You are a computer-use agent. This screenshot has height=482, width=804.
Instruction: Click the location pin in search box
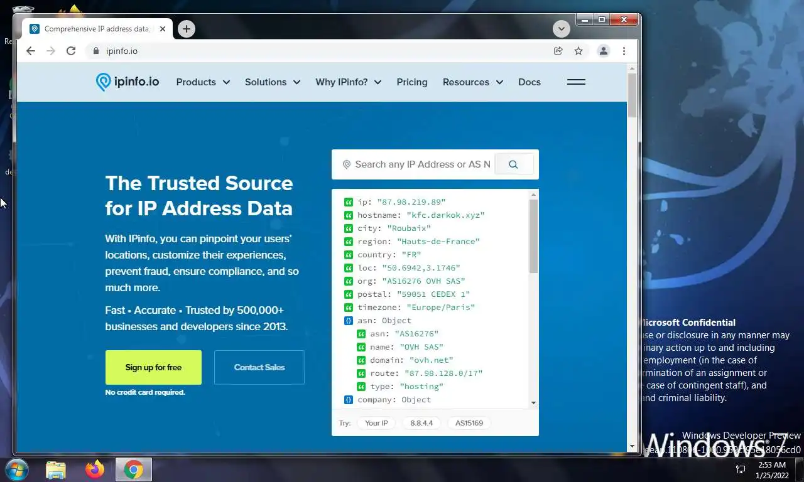tap(346, 164)
